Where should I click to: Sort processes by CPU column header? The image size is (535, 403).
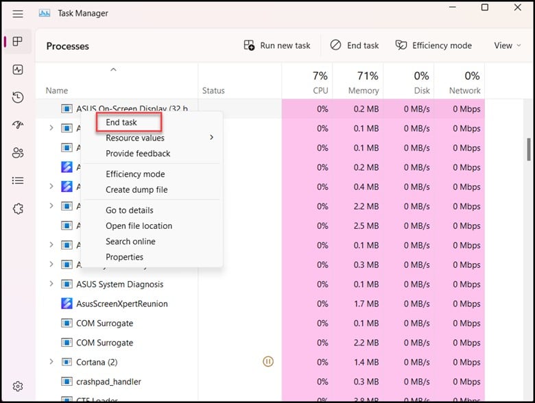pos(307,82)
